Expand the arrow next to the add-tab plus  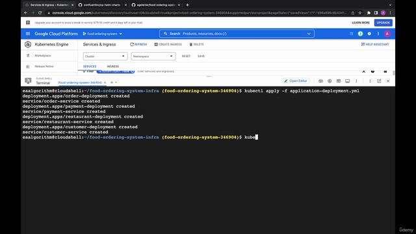116,83
